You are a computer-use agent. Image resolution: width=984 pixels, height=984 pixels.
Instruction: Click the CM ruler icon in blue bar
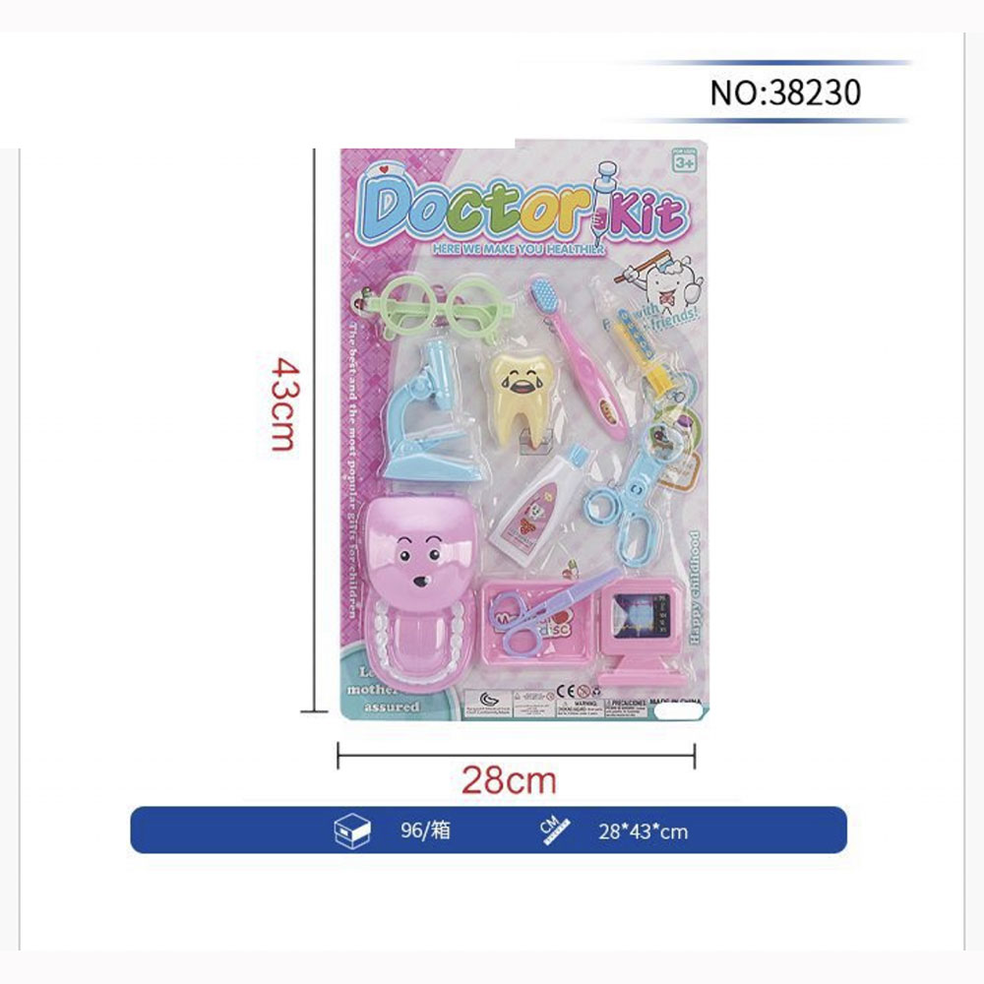555,830
